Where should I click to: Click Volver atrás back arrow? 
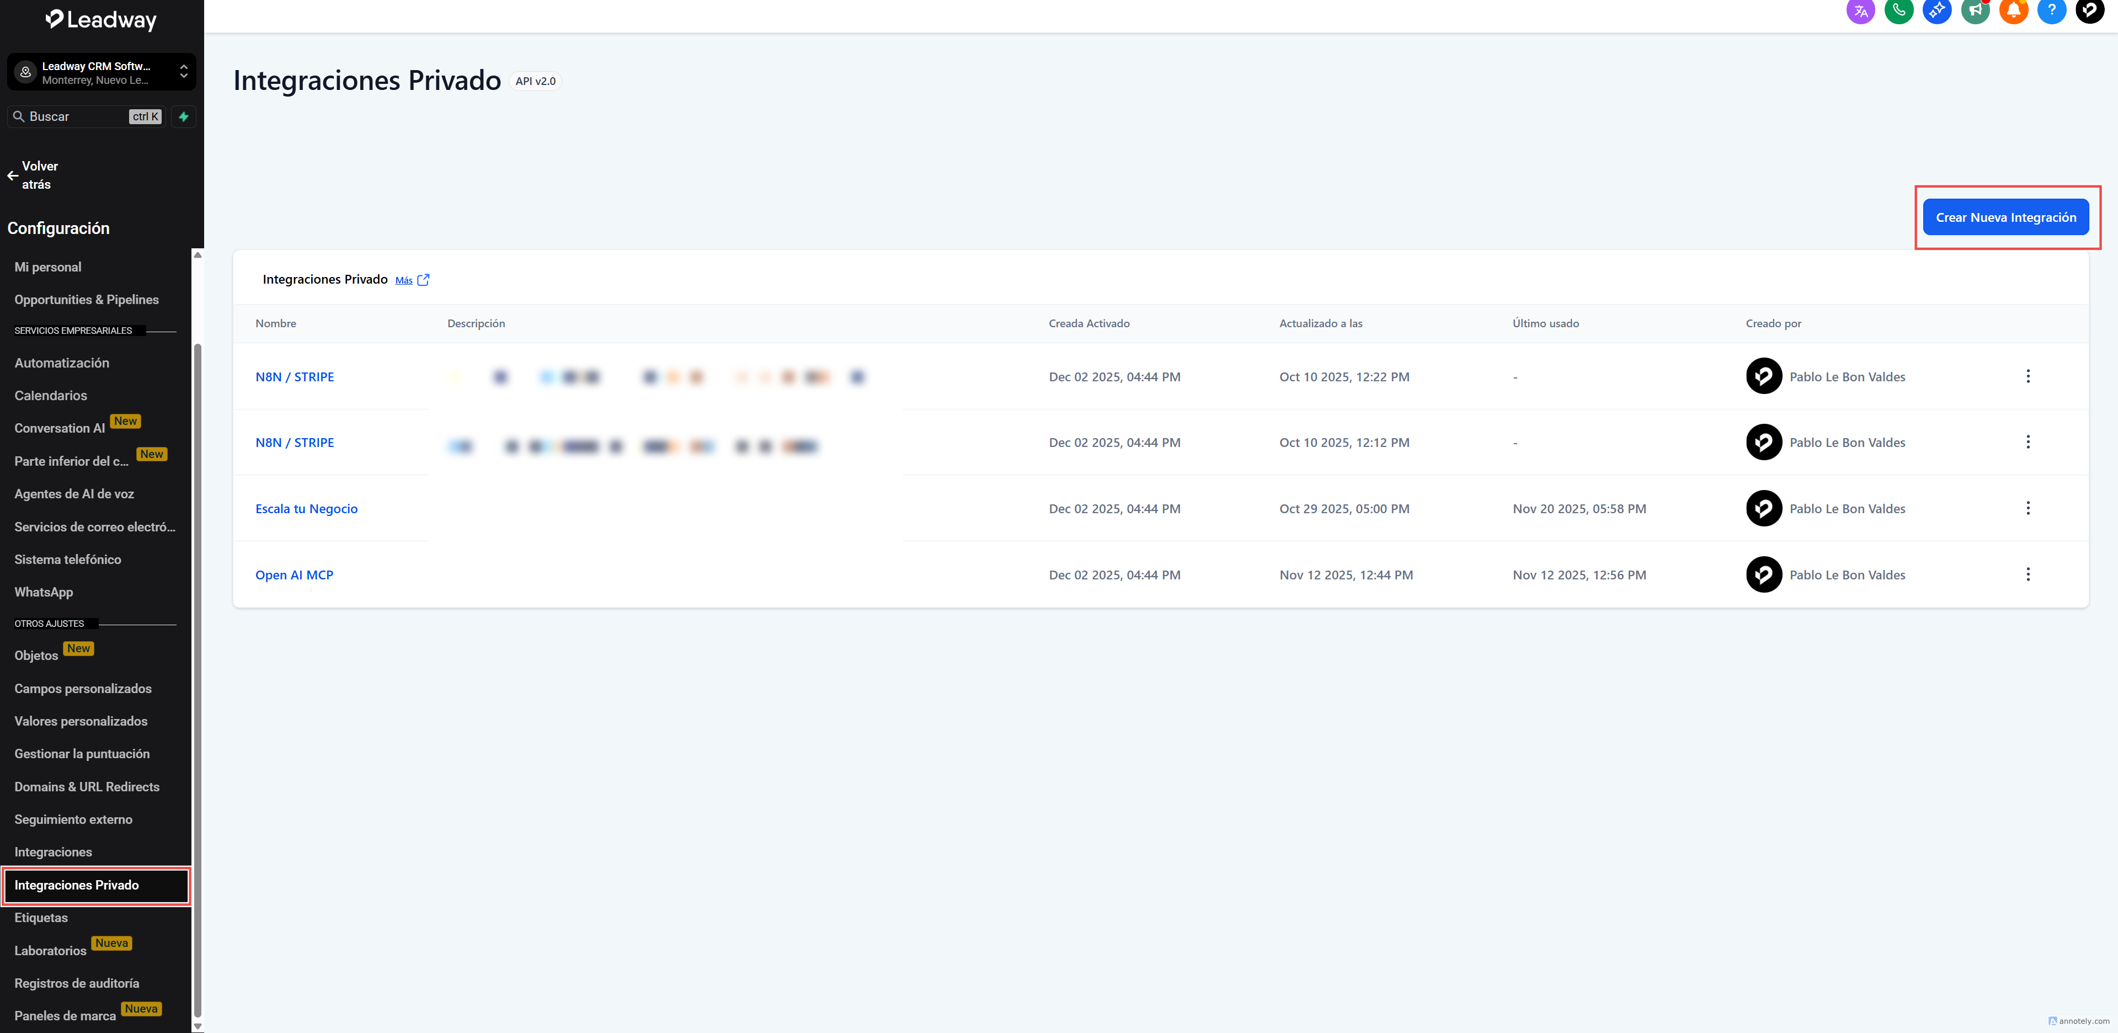tap(13, 175)
